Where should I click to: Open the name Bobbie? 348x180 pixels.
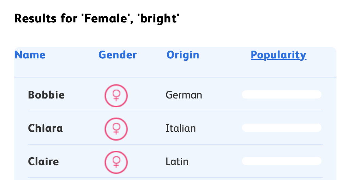click(46, 95)
